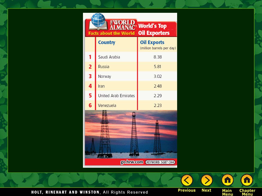Image resolution: width=262 pixels, height=196 pixels.
Task: Click 'THE WORLD ALMANAC' logo text
Action: [x=123, y=25]
